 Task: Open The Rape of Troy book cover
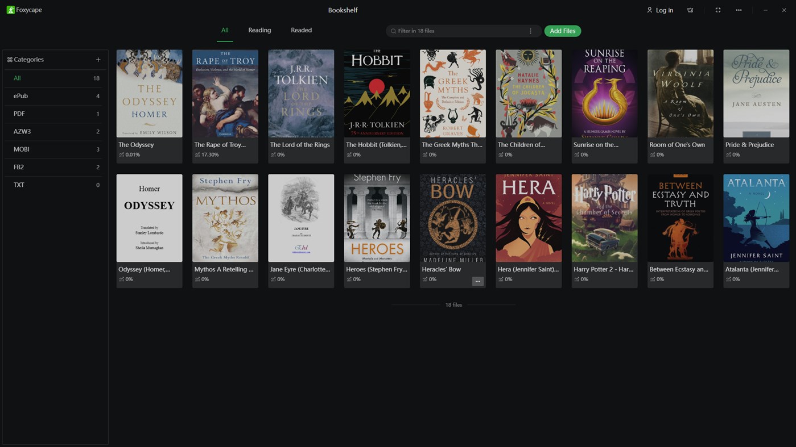tap(225, 93)
